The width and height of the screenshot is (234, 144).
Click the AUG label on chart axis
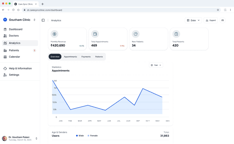(128, 121)
